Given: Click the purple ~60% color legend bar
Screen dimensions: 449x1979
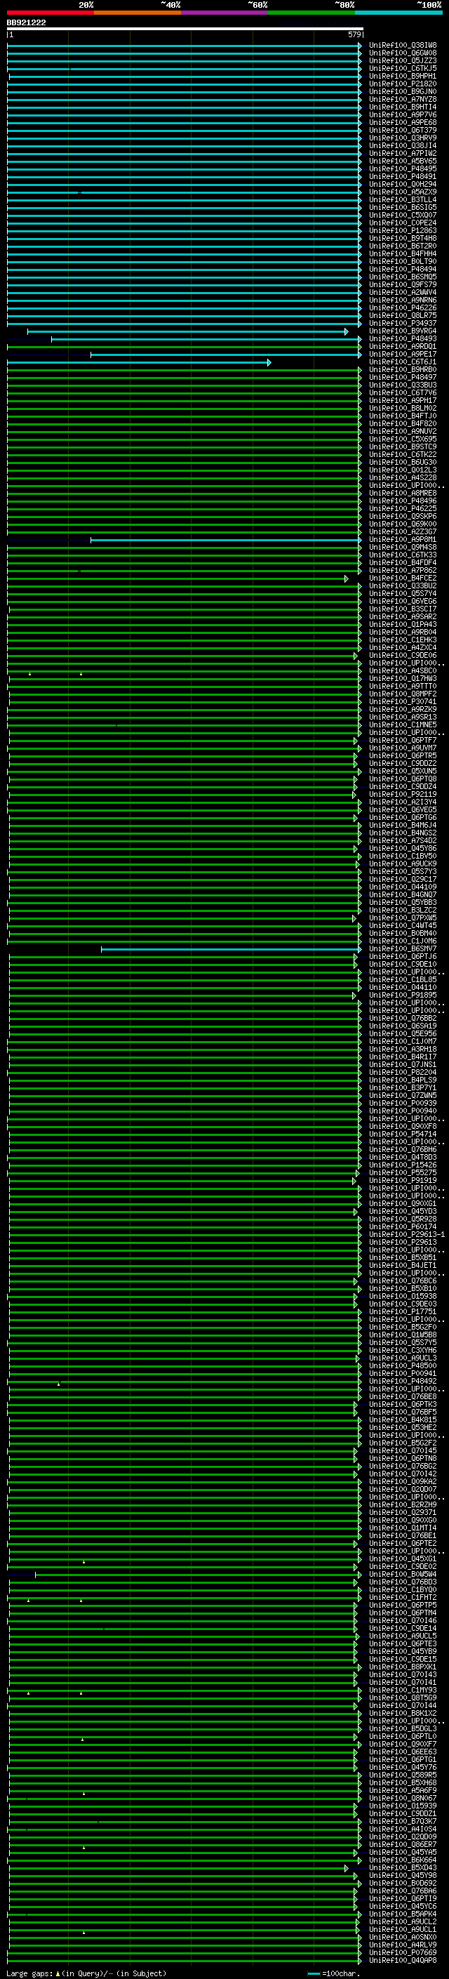Looking at the screenshot, I should [225, 13].
